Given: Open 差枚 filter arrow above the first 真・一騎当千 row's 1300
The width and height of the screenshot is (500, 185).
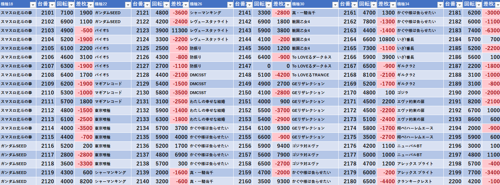Looking at the screenshot, I should pyautogui.click(x=392, y=5).
